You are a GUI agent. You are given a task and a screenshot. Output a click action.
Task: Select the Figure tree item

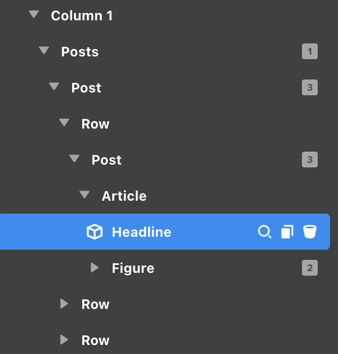(x=133, y=268)
